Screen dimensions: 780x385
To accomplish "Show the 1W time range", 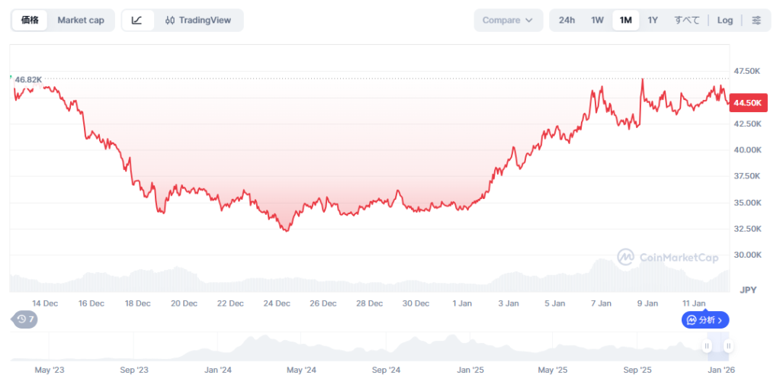I will click(597, 21).
